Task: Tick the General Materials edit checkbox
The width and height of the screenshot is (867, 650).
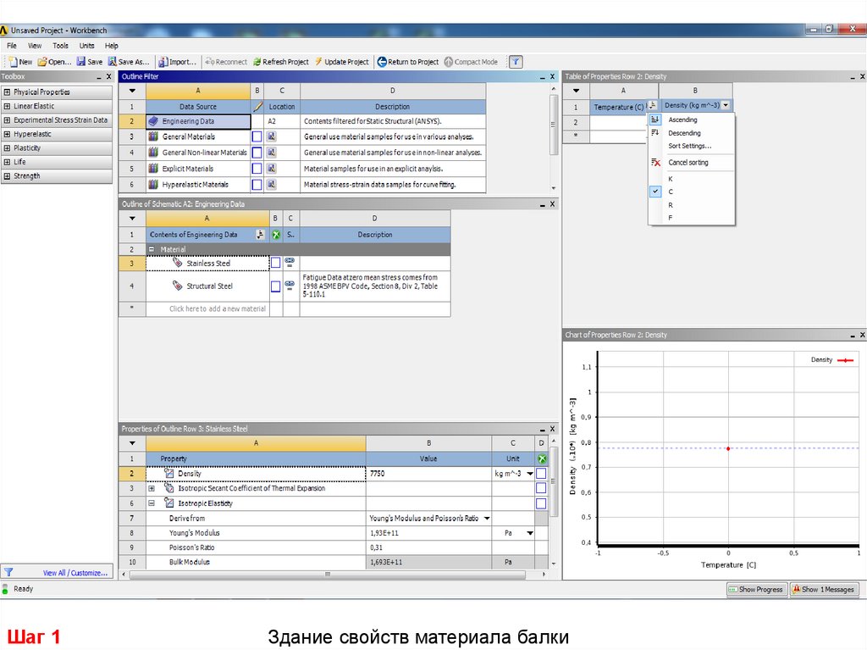Action: click(257, 136)
